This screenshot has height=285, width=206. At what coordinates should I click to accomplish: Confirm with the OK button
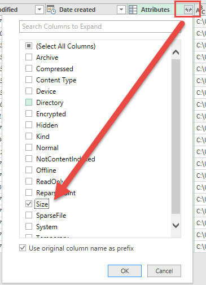point(125,271)
